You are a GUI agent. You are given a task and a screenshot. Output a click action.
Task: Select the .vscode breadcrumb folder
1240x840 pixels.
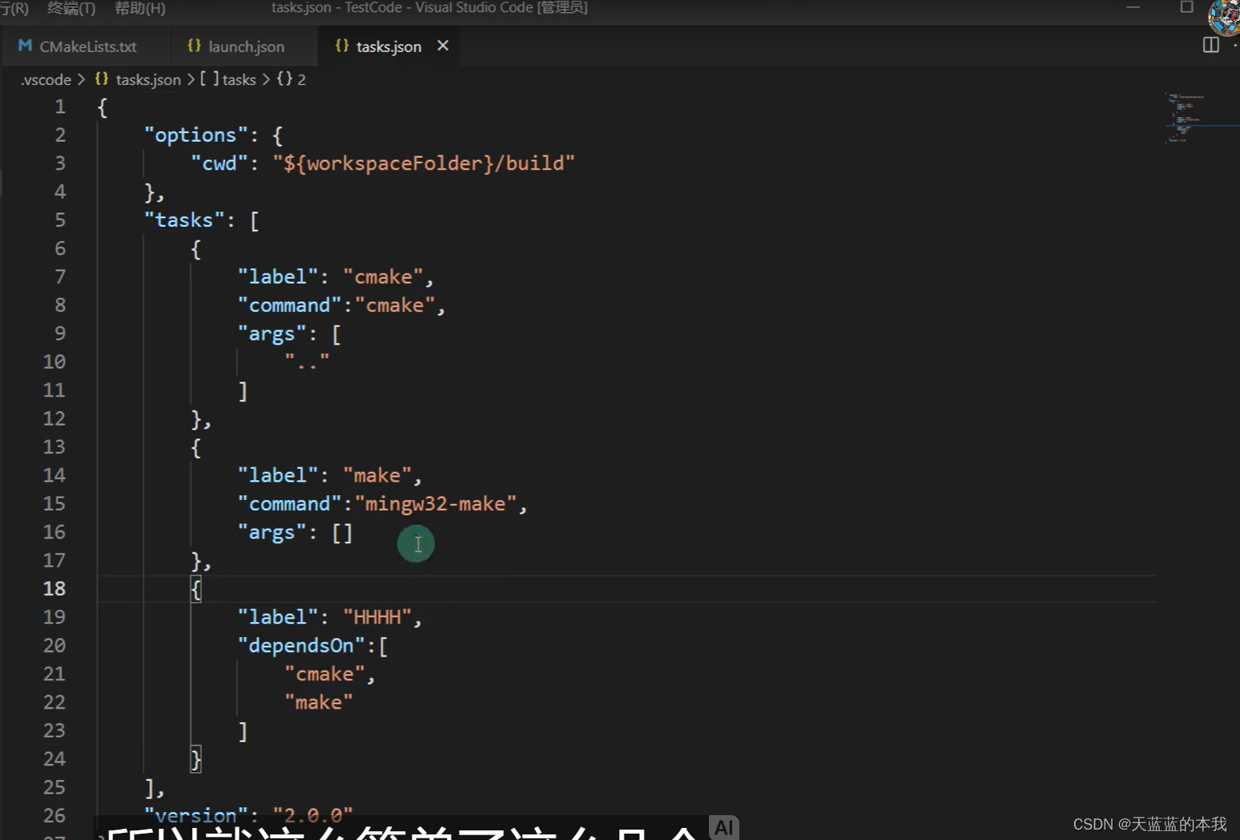point(46,79)
